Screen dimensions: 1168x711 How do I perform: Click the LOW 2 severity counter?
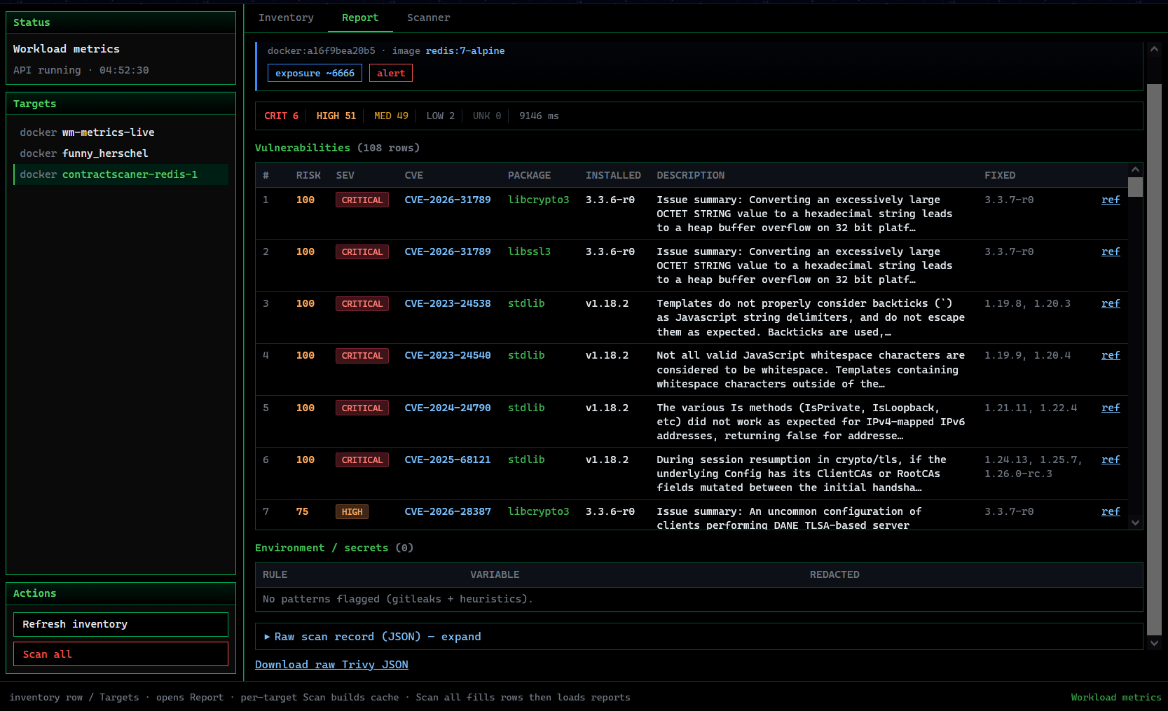[441, 116]
